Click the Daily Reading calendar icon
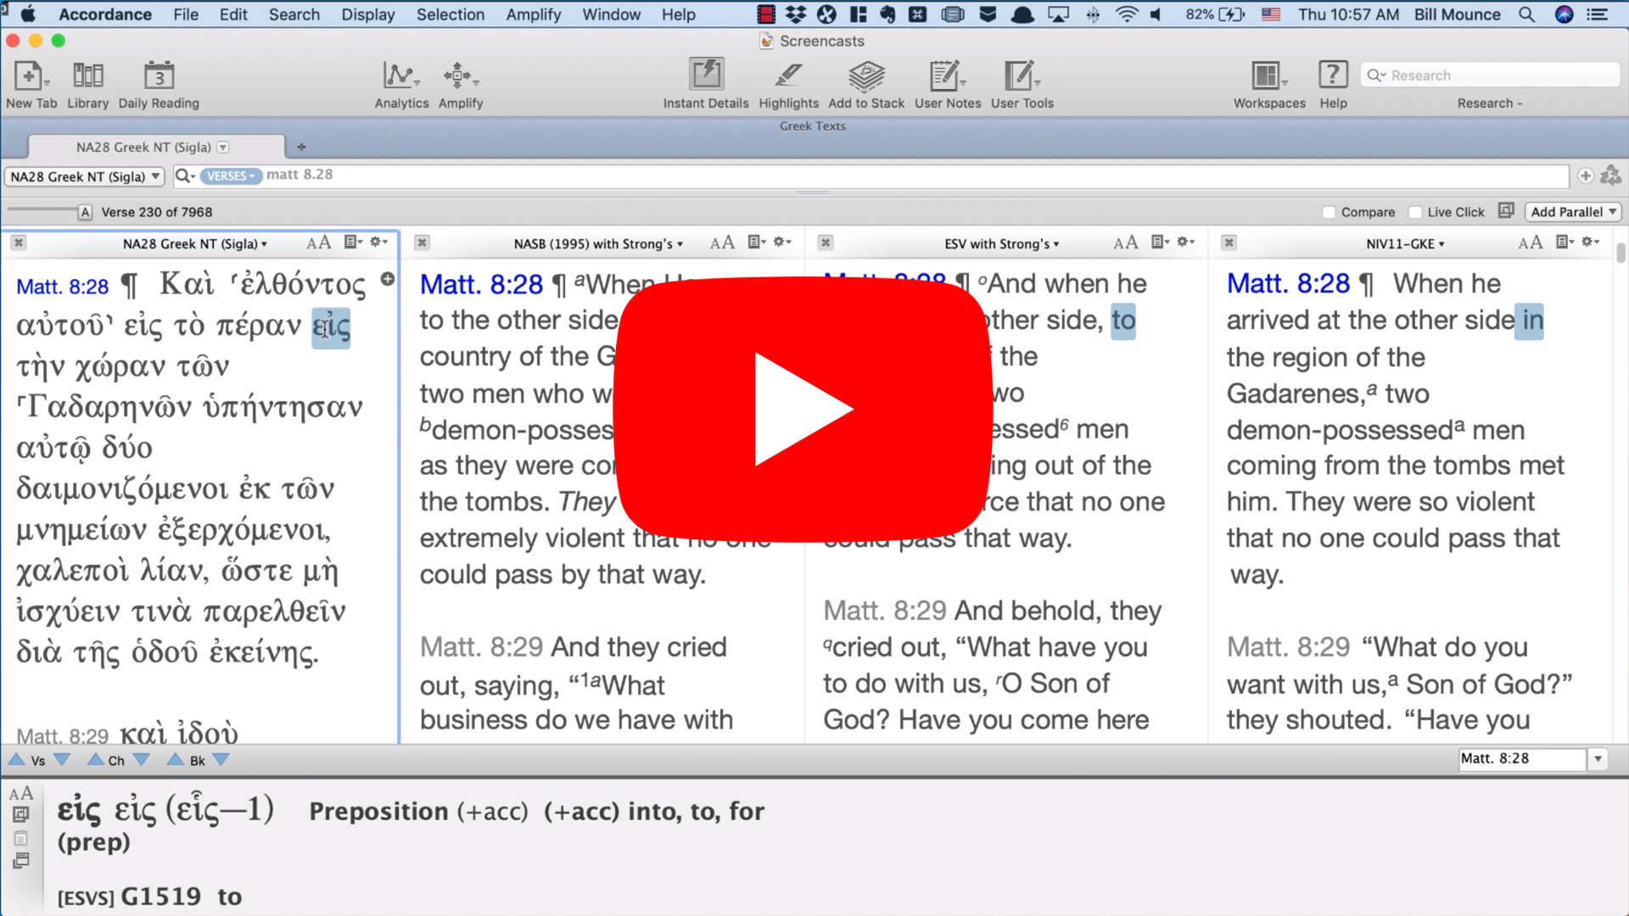 (x=159, y=76)
